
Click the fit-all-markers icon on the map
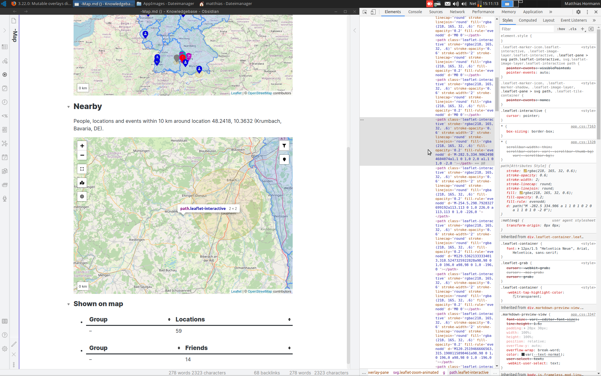coord(82,182)
